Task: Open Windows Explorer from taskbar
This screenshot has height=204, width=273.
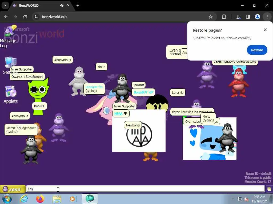Action: (57, 199)
